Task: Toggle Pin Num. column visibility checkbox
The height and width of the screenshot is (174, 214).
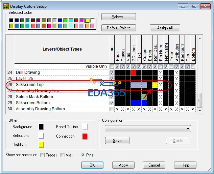Action: coord(160,67)
